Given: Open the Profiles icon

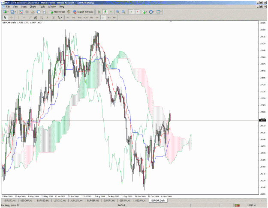Looking at the screenshot, I should click(x=12, y=12).
